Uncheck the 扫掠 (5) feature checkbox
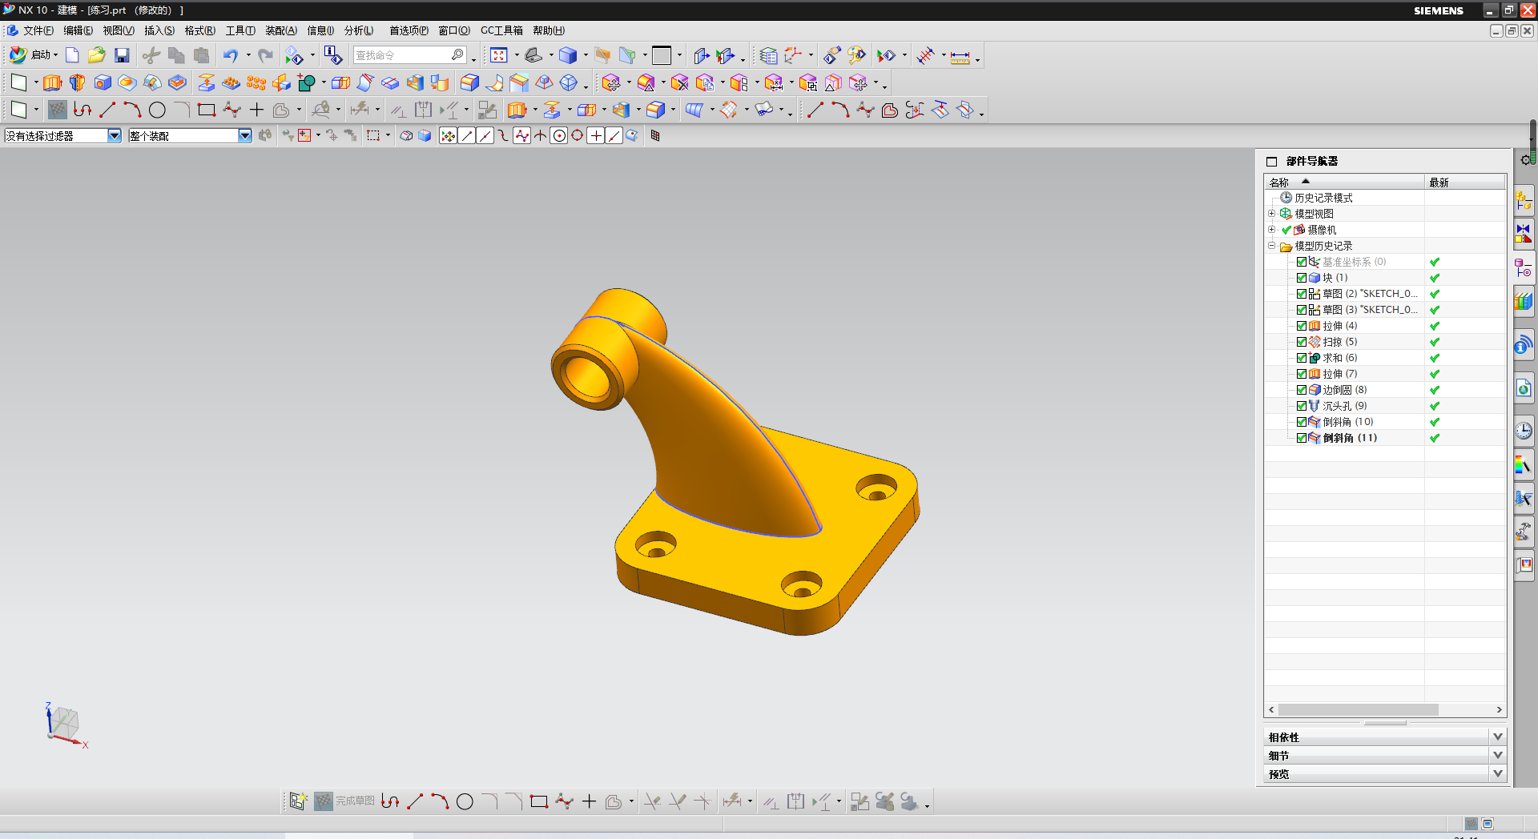Screen dimensions: 1538x839 click(1302, 342)
